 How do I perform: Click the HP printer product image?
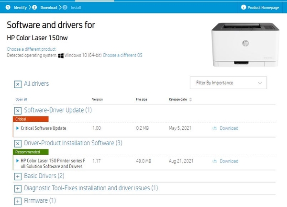pos(245,45)
